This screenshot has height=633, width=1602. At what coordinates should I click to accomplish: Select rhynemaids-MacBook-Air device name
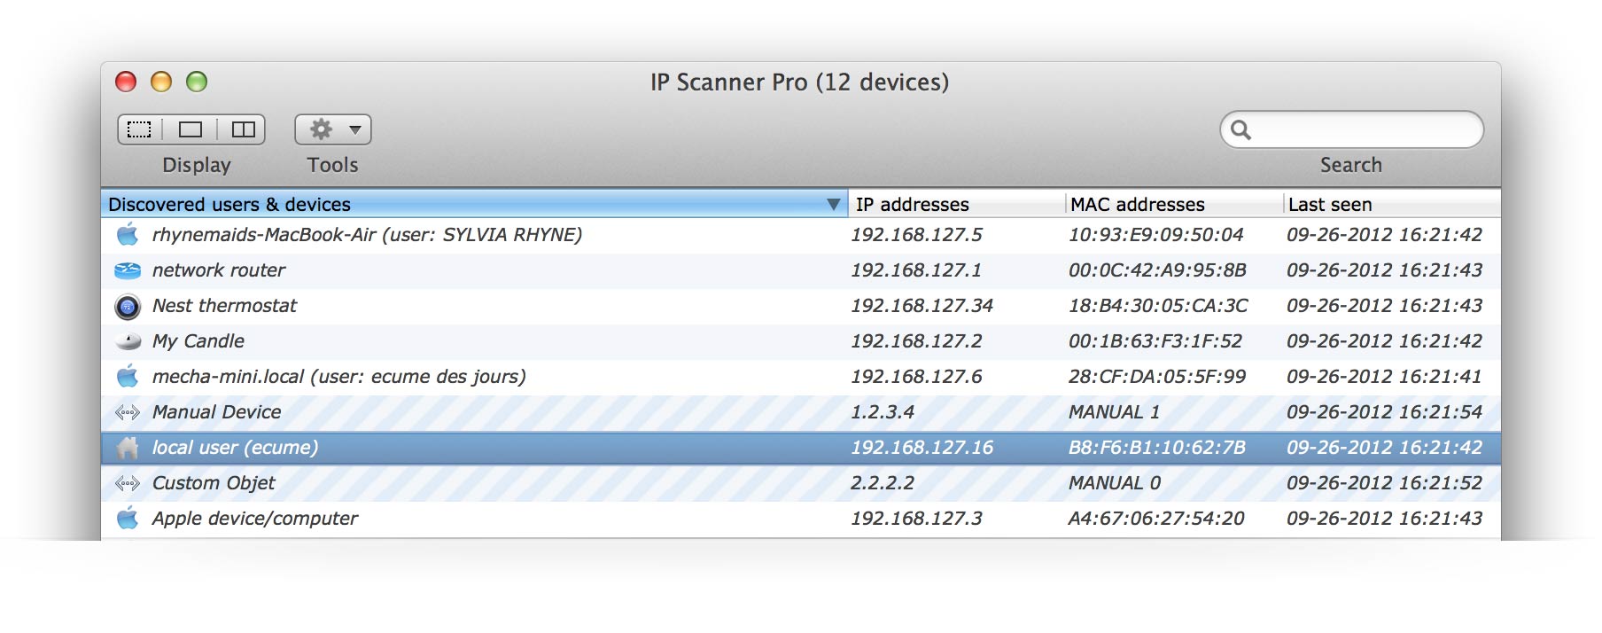tap(367, 235)
